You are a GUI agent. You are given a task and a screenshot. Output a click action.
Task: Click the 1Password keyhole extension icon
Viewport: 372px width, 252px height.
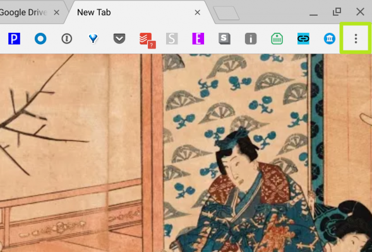click(67, 38)
